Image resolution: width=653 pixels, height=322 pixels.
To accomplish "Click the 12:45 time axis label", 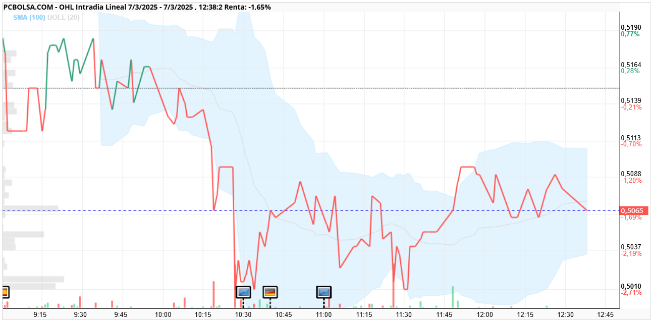I will (605, 314).
